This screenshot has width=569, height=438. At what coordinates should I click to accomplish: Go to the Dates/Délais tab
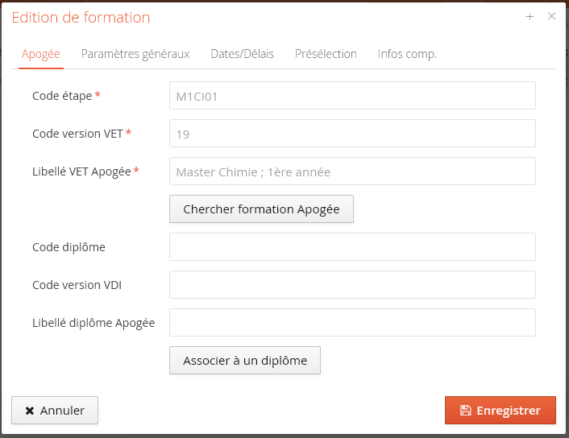point(242,54)
